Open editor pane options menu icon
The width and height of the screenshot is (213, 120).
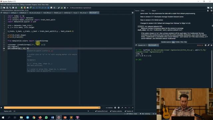click(132, 13)
